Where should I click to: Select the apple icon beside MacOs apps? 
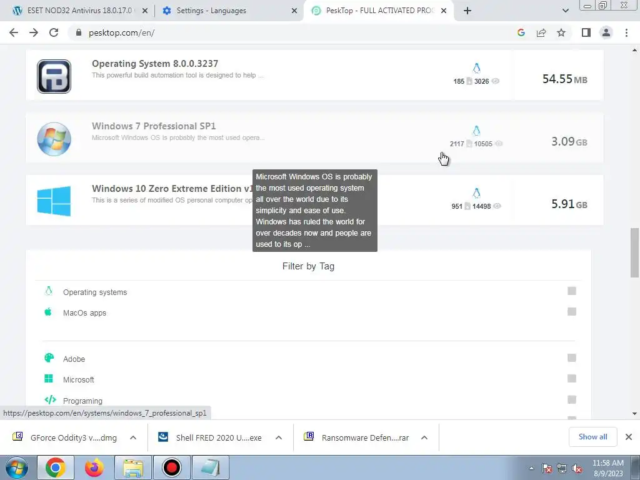(48, 312)
